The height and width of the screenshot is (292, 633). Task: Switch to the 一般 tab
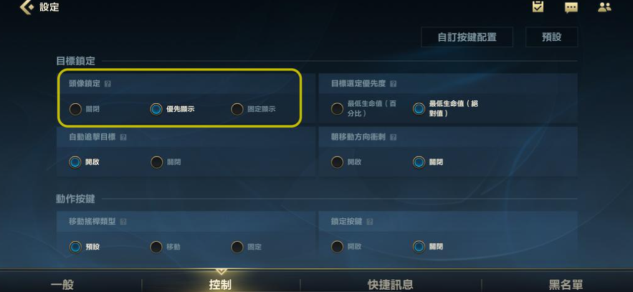pos(62,285)
